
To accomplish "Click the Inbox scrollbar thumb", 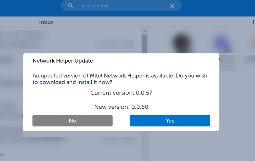I will (x=145, y=44).
